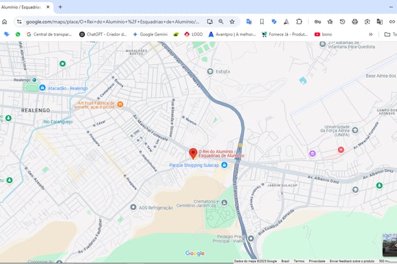
Task: Click the Privacidade link in map footer
Action: [x=317, y=261]
